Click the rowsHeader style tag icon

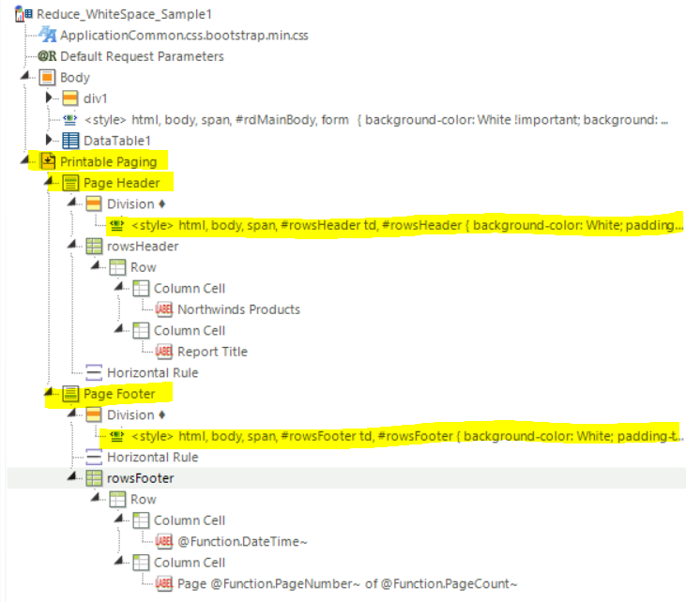tap(116, 225)
